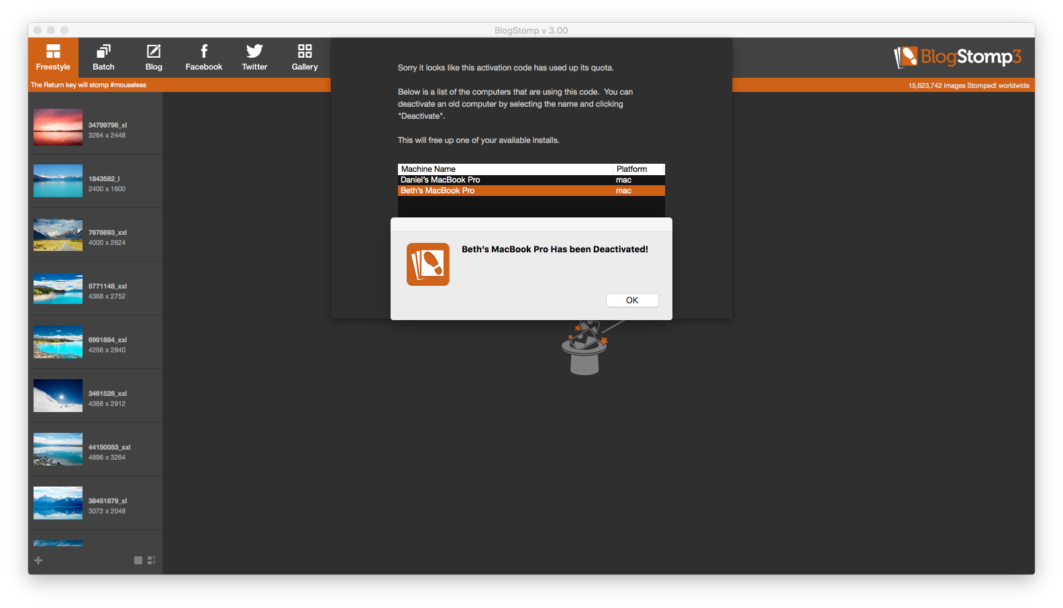Image resolution: width=1063 pixels, height=608 pixels.
Task: Click the images Stomped worldwide counter
Action: [968, 86]
